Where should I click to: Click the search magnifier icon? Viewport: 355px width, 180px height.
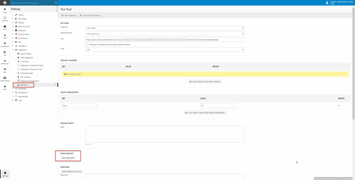[56, 3]
